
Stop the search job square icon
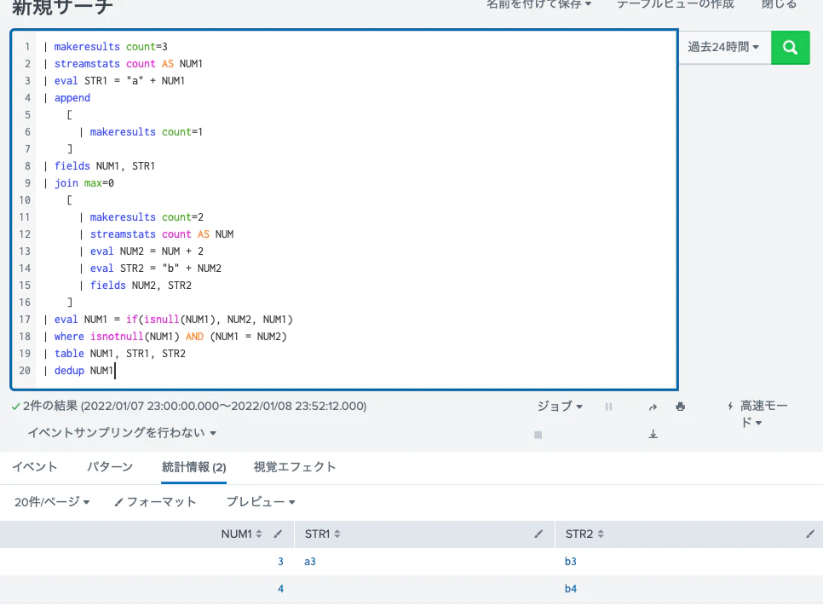click(x=538, y=435)
